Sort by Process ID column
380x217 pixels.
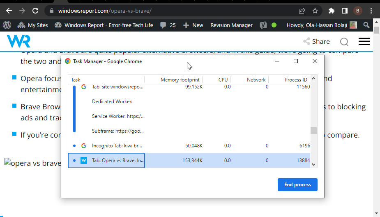point(289,80)
